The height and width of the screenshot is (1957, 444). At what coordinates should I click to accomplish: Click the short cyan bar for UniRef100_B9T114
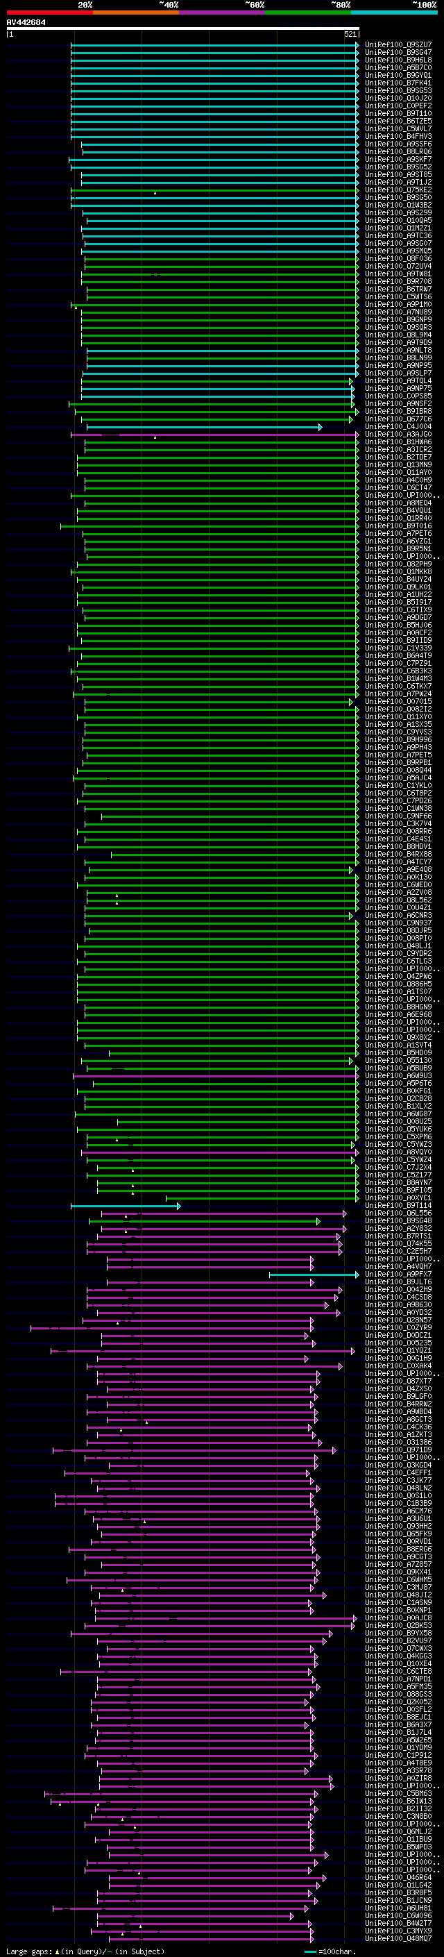(126, 1206)
